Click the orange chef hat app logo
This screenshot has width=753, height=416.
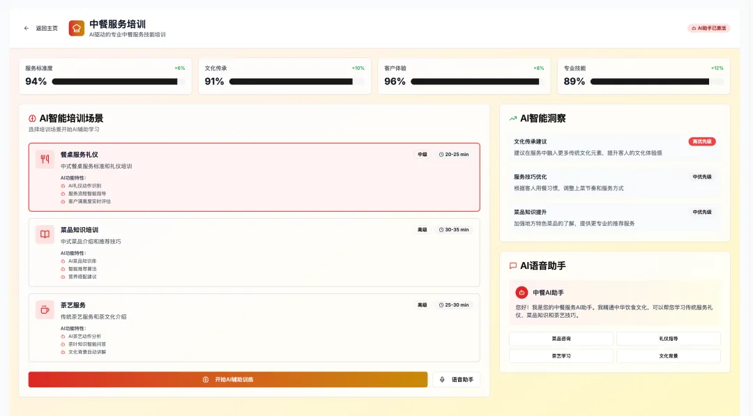tap(76, 28)
